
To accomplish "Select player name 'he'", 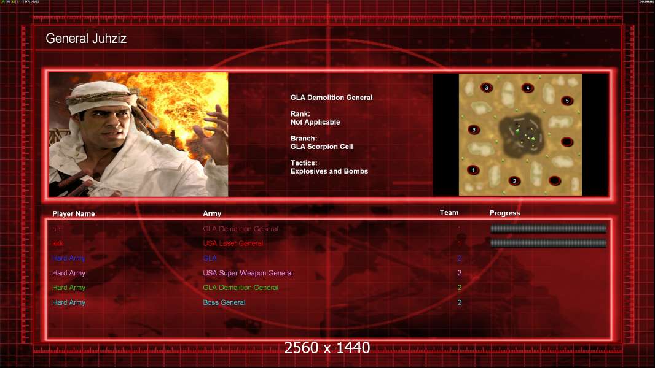I will [x=56, y=229].
